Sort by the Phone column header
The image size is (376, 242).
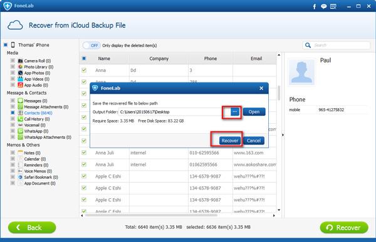211,58
